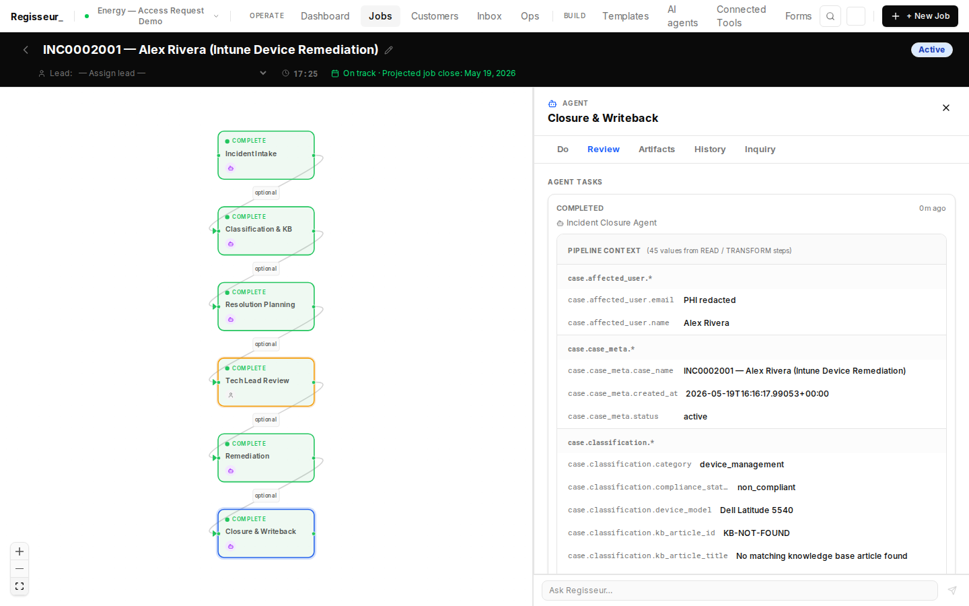
Task: Click the agent icon on Classification & KB node
Action: [x=231, y=244]
